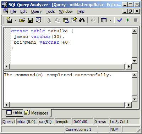The width and height of the screenshot is (142, 134).
Task: Click editor horizontal scrollbar right arrow
Action: tap(129, 67)
